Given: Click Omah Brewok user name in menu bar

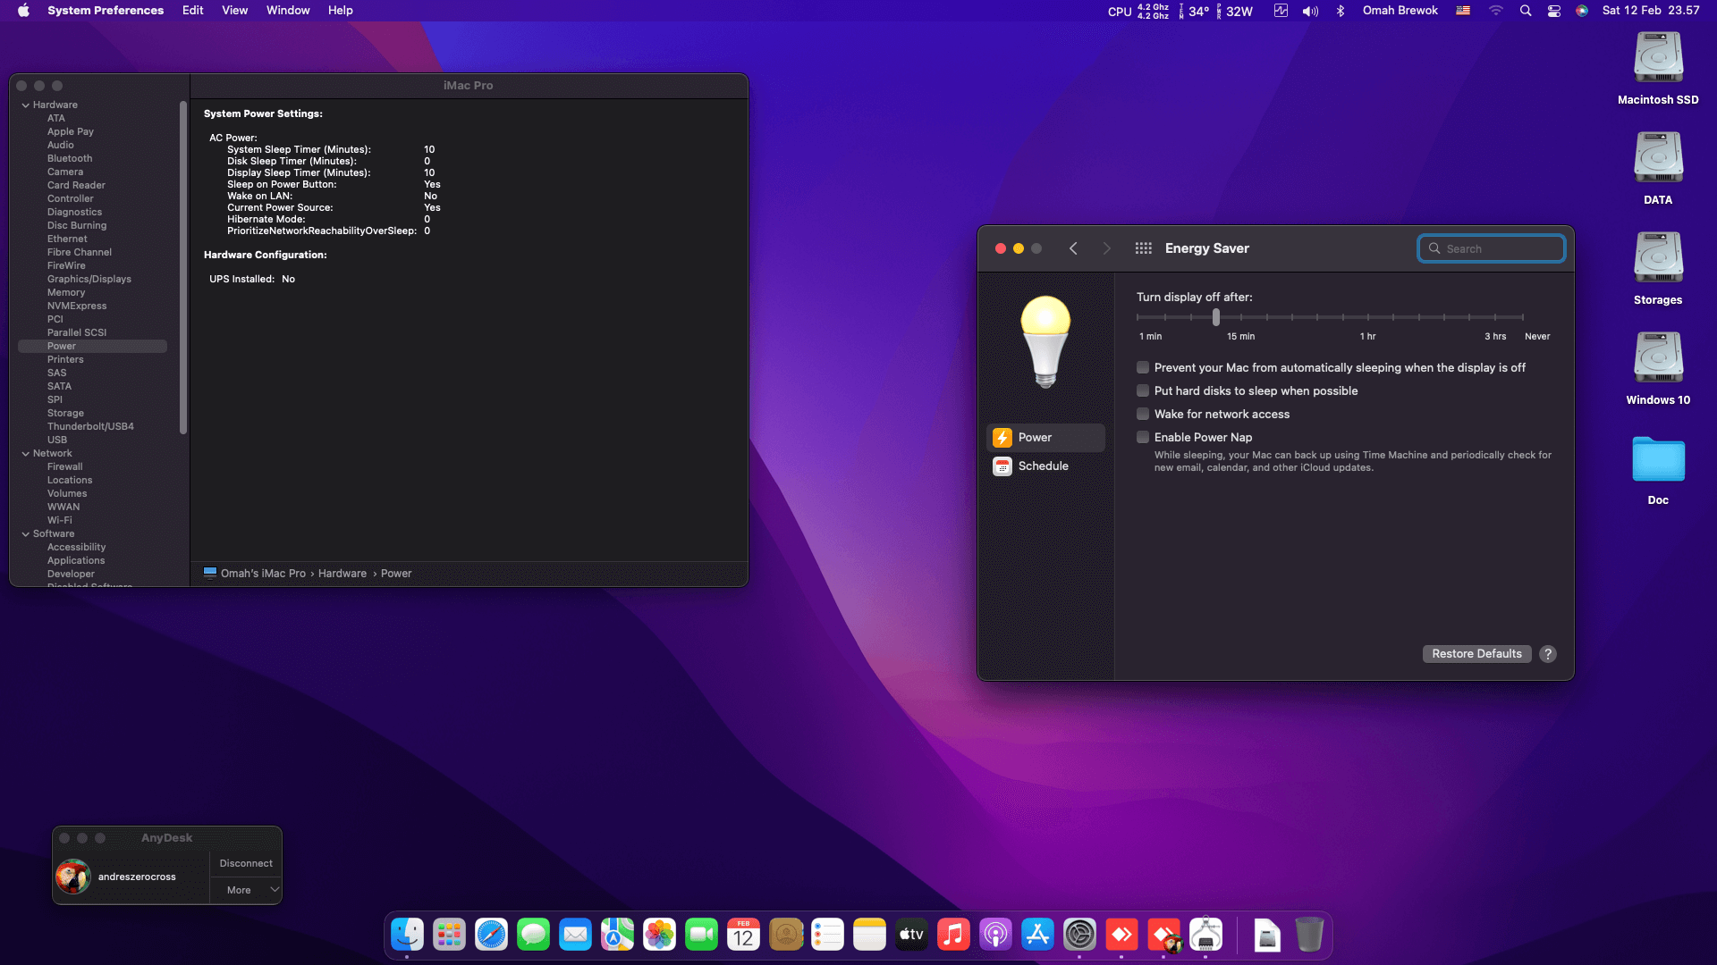Looking at the screenshot, I should 1400,11.
